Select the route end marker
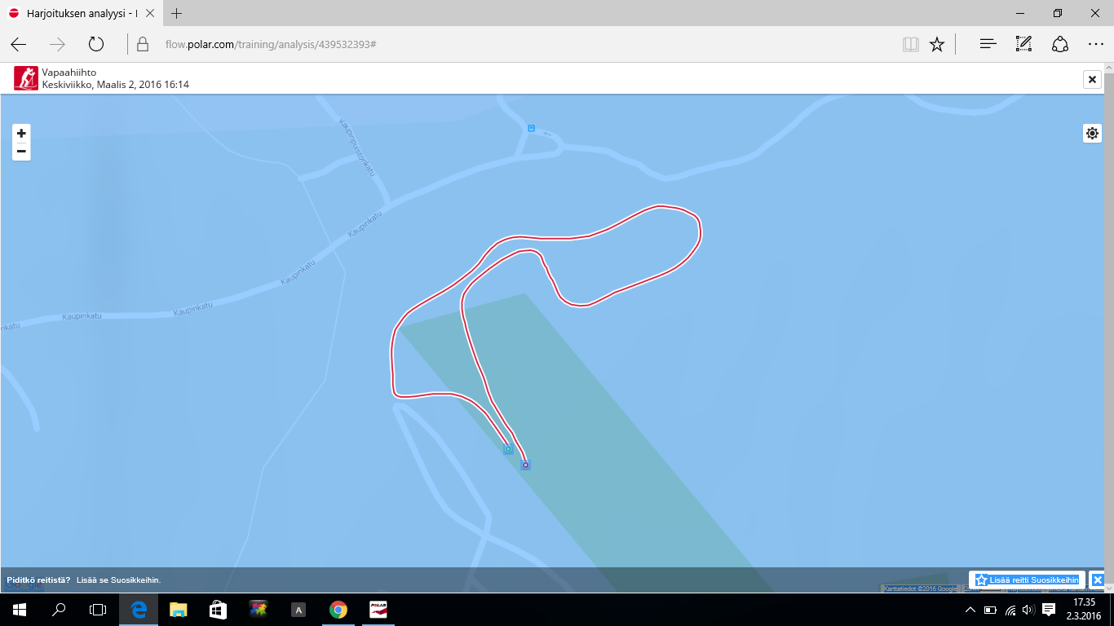1114x626 pixels. [525, 465]
